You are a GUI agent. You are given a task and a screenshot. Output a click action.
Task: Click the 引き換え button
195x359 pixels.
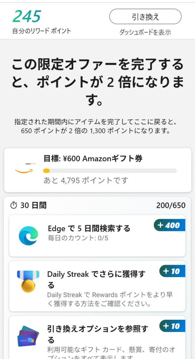[x=145, y=16]
